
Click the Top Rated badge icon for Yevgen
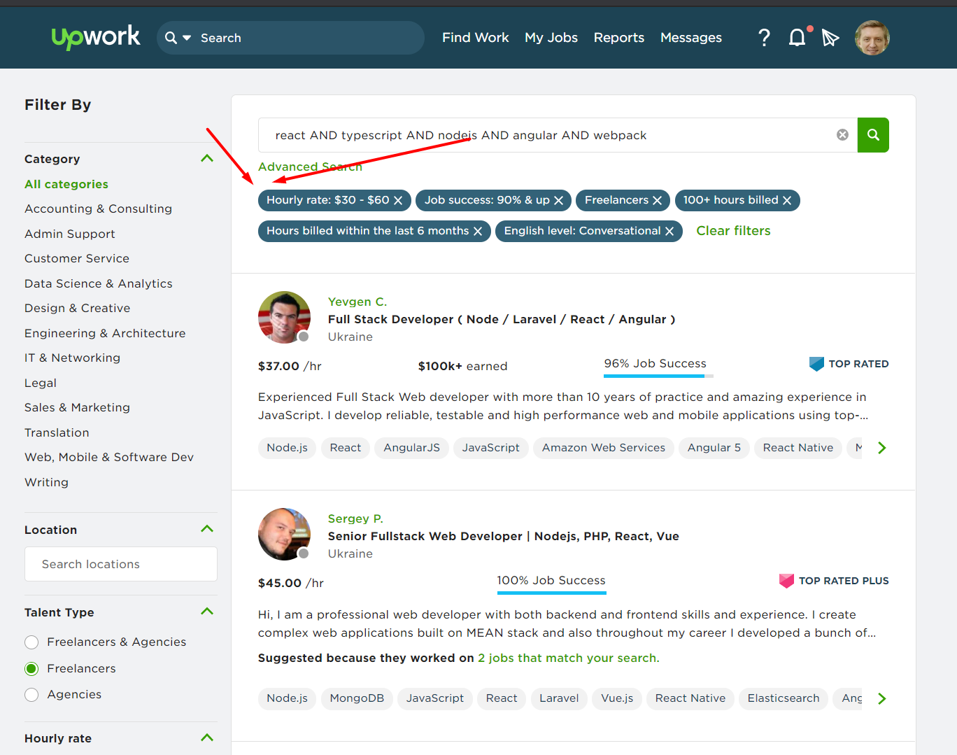816,364
